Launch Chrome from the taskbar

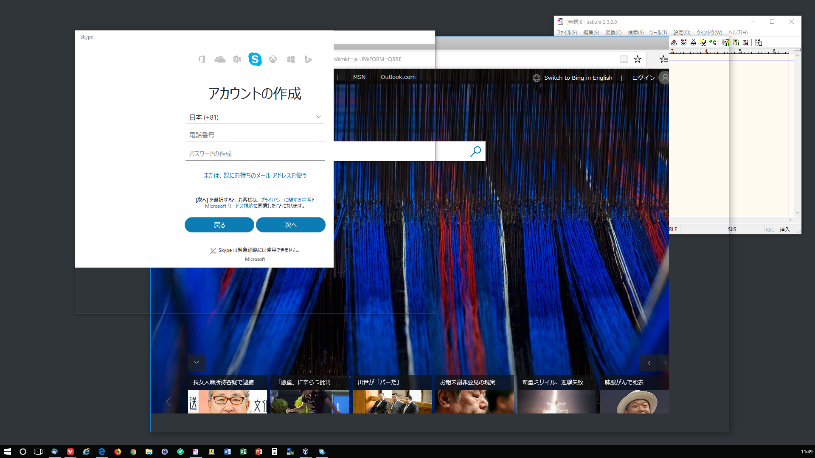click(x=133, y=452)
